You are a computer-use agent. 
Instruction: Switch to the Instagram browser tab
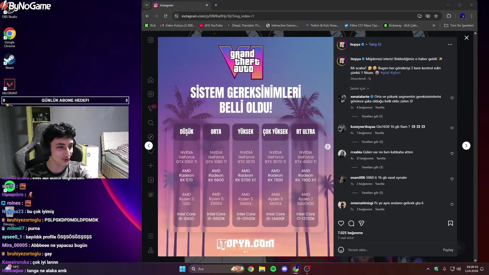click(x=181, y=5)
